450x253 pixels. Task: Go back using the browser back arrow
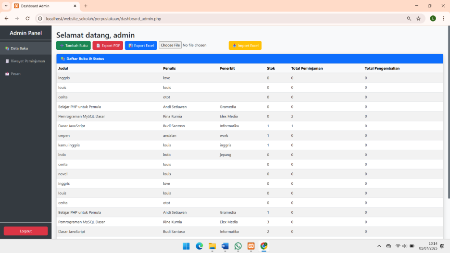coord(7,19)
